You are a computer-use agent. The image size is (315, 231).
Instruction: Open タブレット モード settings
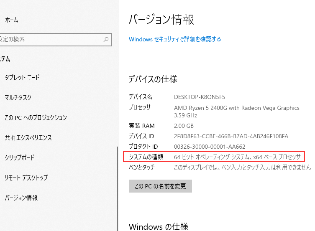(x=22, y=78)
